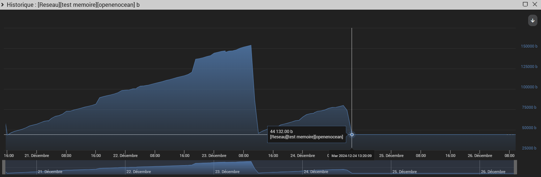Select the data point marker at 44 132.00 b

(352, 134)
